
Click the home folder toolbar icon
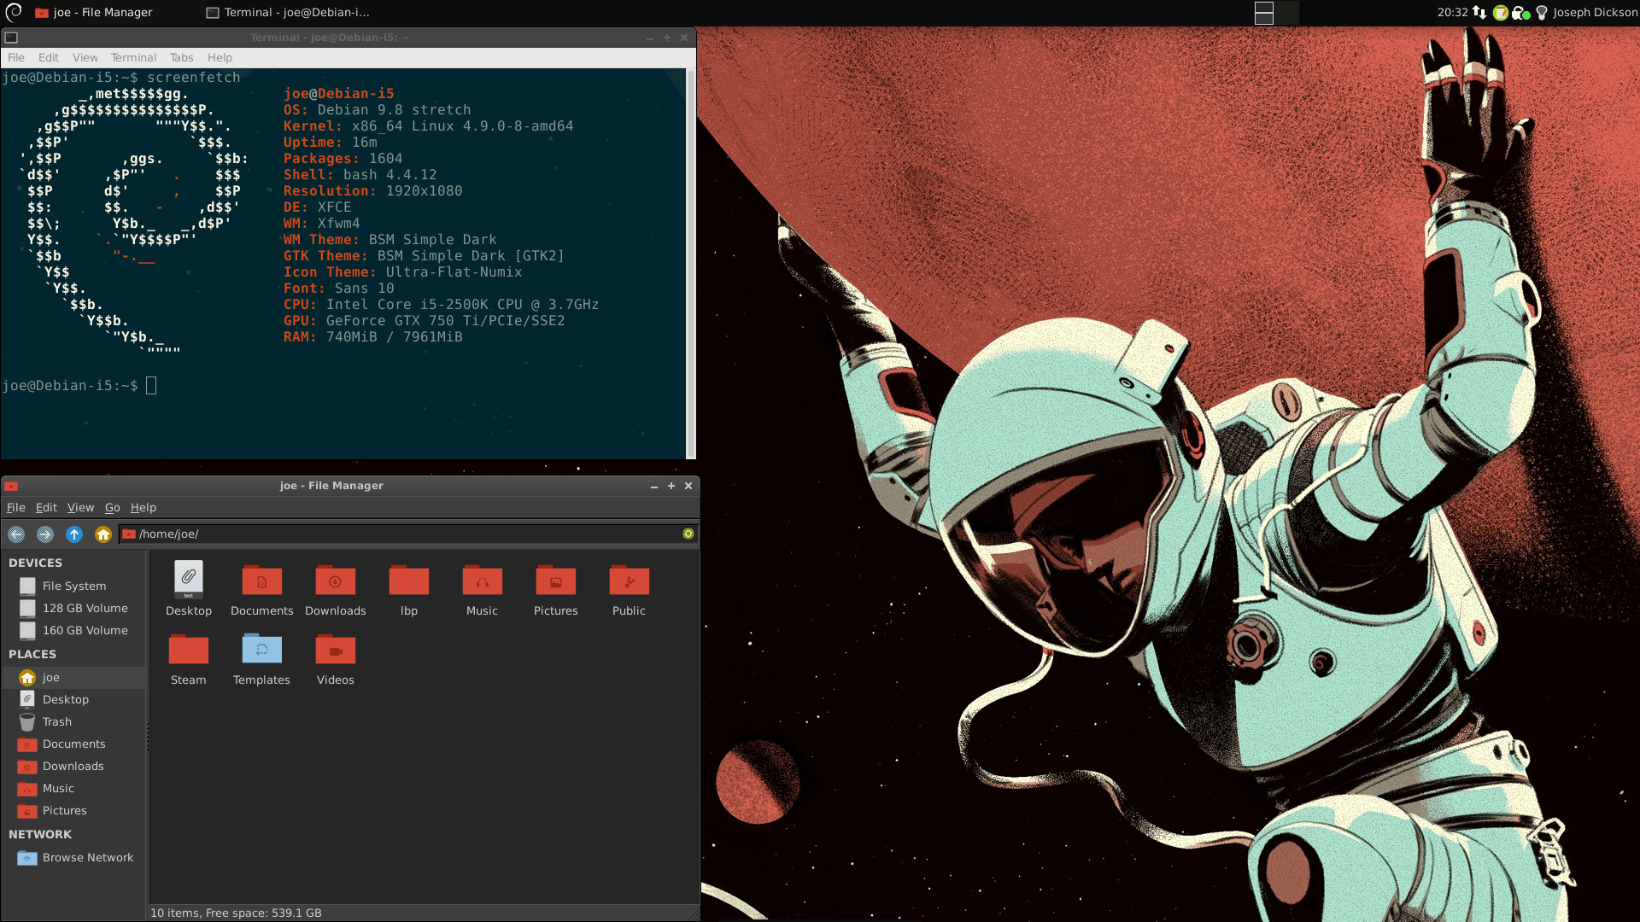click(x=103, y=534)
